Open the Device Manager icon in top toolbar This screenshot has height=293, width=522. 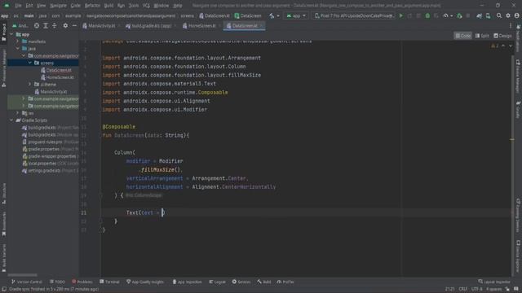click(488, 15)
